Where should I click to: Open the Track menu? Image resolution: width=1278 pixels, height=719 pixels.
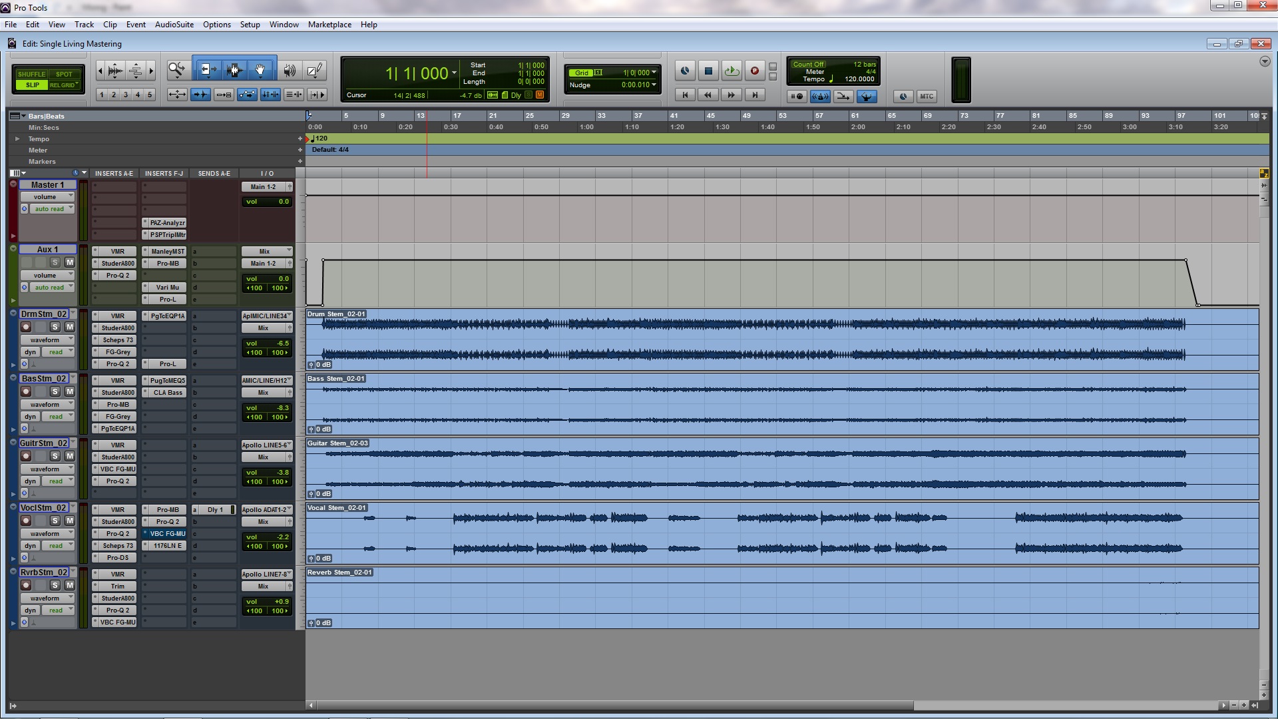pyautogui.click(x=84, y=25)
